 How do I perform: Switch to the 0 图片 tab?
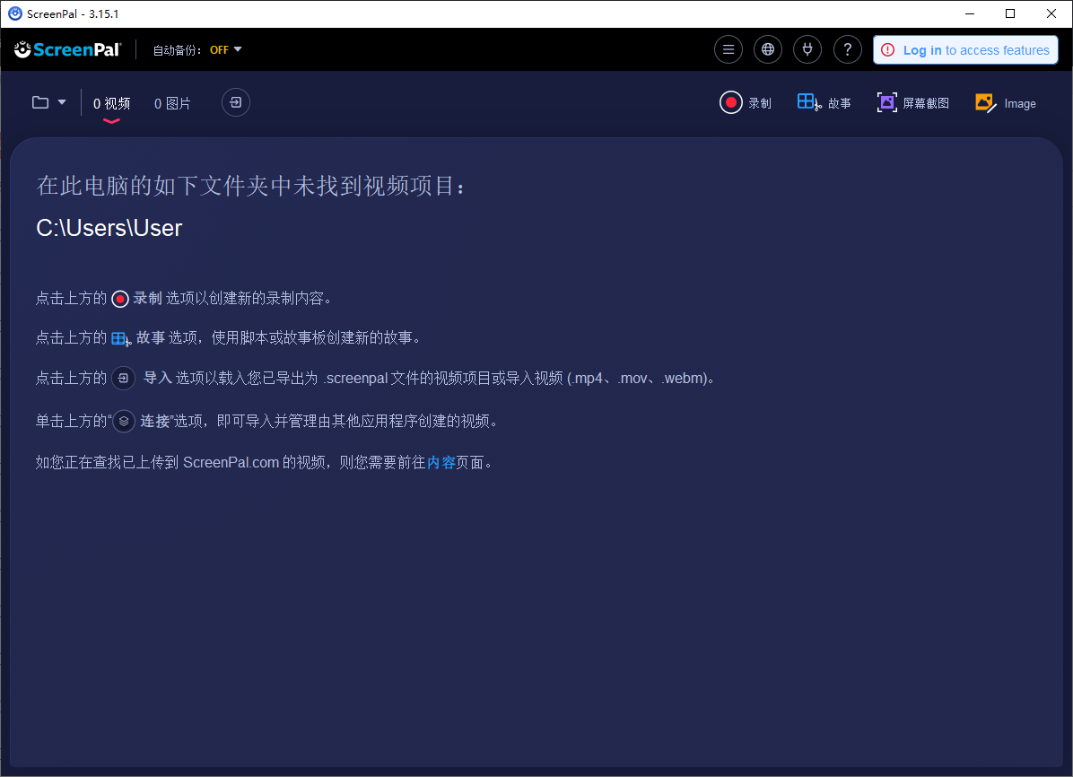[172, 103]
